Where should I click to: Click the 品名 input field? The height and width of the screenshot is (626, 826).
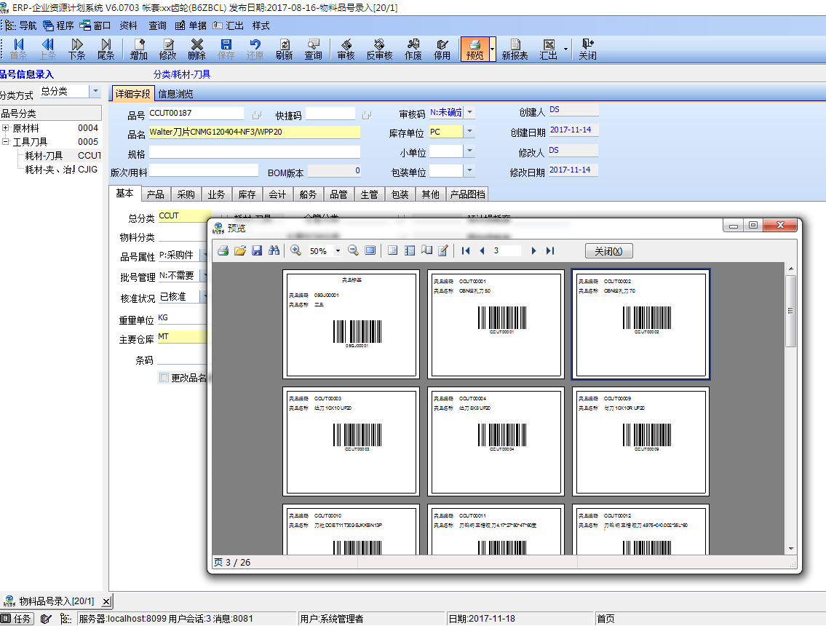point(255,132)
